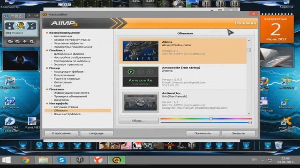Select the Antimatter skin thumbnail
The image size is (300, 168).
tap(141, 102)
